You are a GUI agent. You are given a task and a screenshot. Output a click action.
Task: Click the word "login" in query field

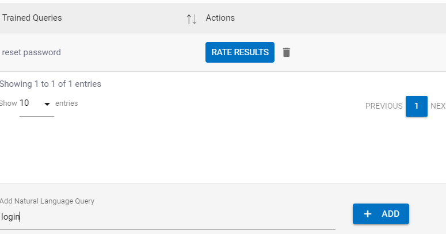click(x=10, y=217)
